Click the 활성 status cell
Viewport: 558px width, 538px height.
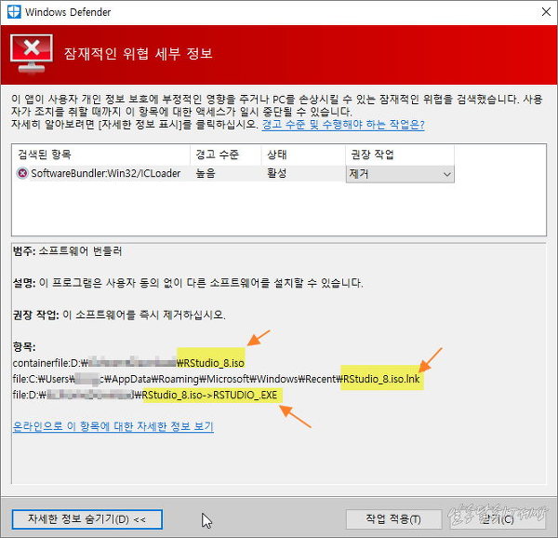(x=276, y=174)
